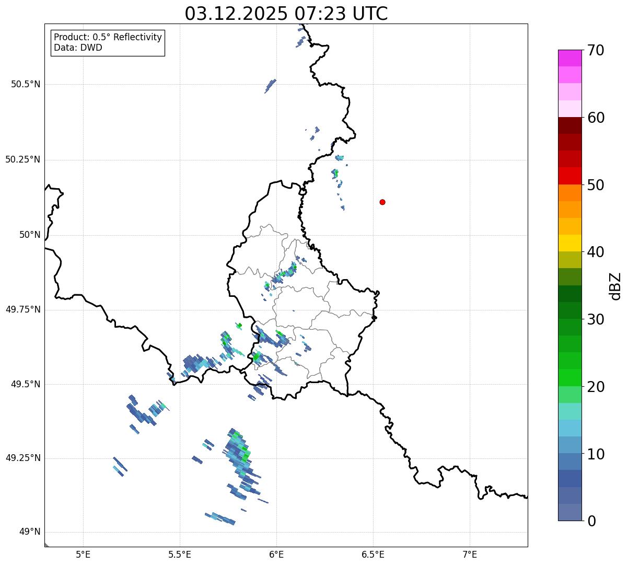Click the 7°E longitude label
Viewport: 628px width, 565px height.
pyautogui.click(x=470, y=554)
